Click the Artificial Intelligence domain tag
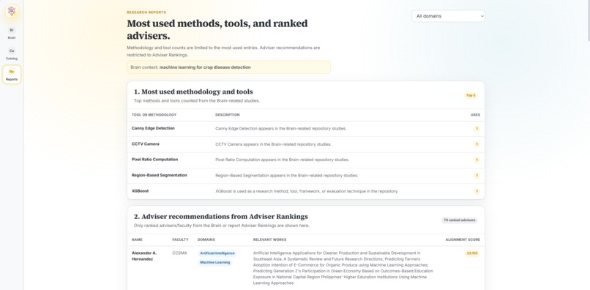 [217, 253]
